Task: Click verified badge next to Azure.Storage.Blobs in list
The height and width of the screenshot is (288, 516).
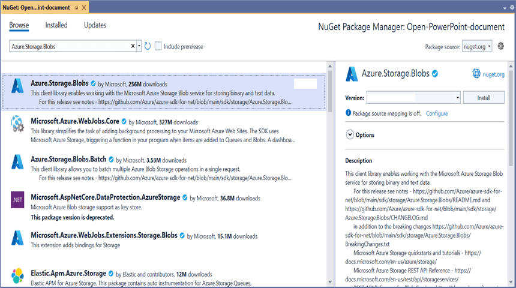Action: [93, 83]
